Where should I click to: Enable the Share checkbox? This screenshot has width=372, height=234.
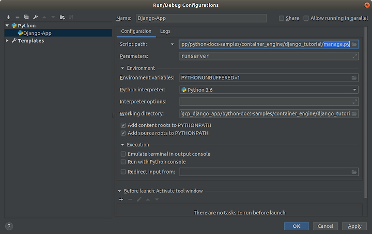282,18
